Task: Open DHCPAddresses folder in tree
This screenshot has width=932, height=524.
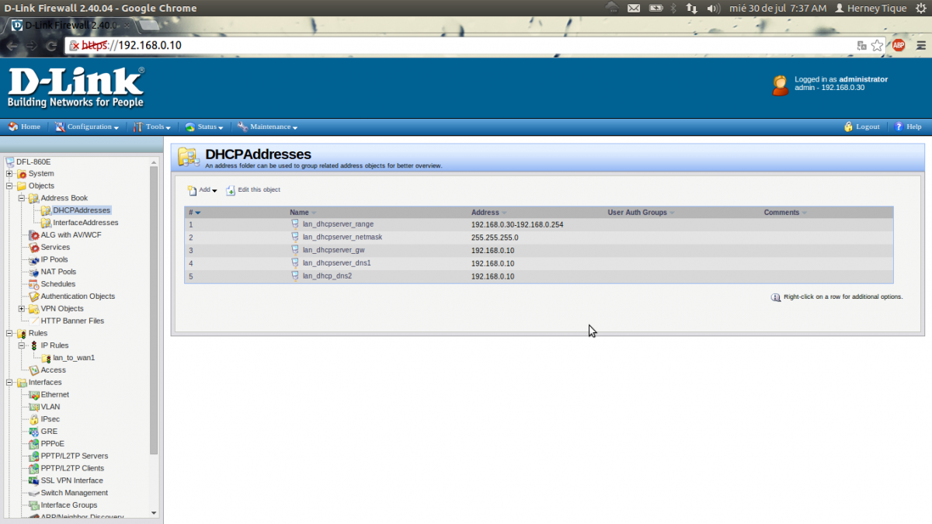Action: click(x=82, y=210)
